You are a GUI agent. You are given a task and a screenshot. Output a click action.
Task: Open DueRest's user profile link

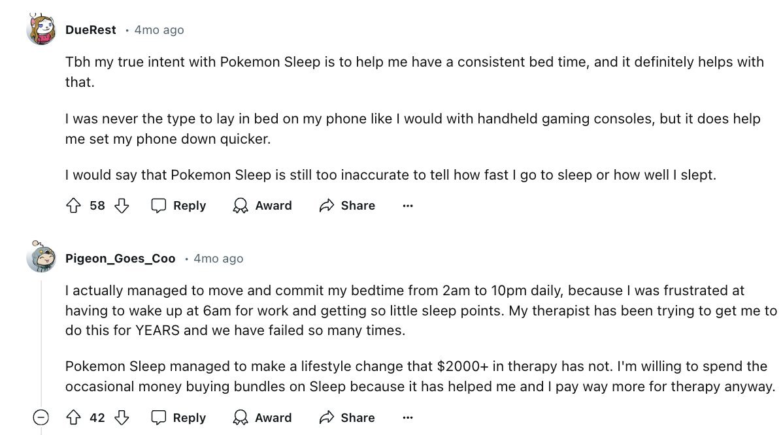tap(91, 30)
